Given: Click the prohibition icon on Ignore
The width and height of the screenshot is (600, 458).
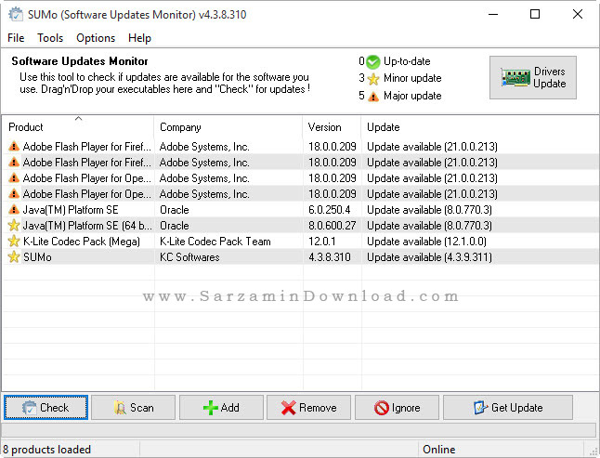Looking at the screenshot, I should 382,408.
